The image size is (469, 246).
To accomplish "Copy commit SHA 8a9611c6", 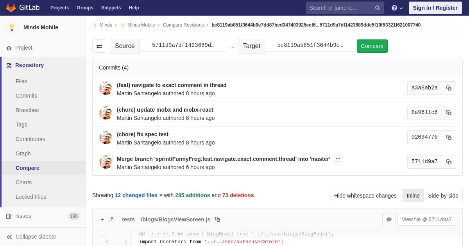I will (449, 112).
